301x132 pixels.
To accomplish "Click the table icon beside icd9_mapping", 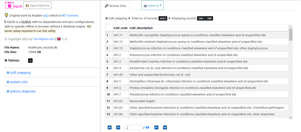I will pos(8,72).
